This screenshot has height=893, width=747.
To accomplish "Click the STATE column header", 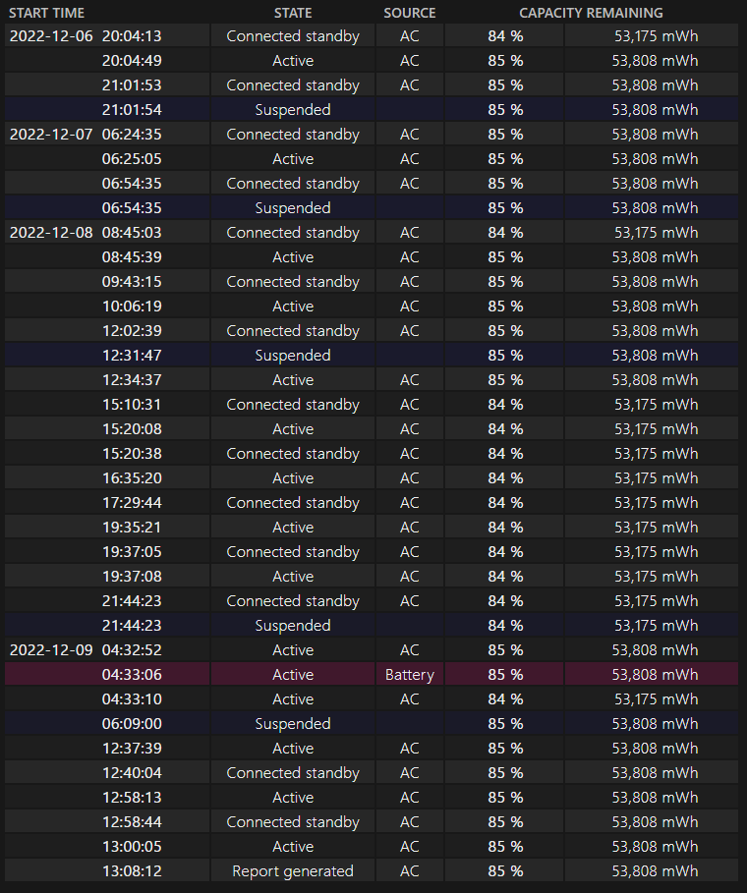I will [x=293, y=13].
